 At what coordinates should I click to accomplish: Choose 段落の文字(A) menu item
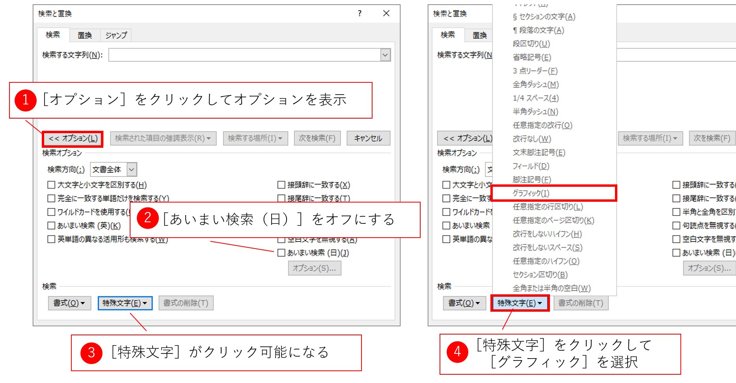(538, 30)
